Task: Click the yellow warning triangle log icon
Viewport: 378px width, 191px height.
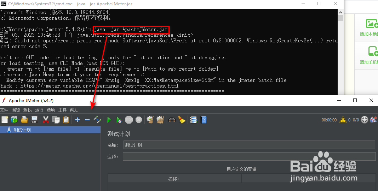Action: (343, 120)
